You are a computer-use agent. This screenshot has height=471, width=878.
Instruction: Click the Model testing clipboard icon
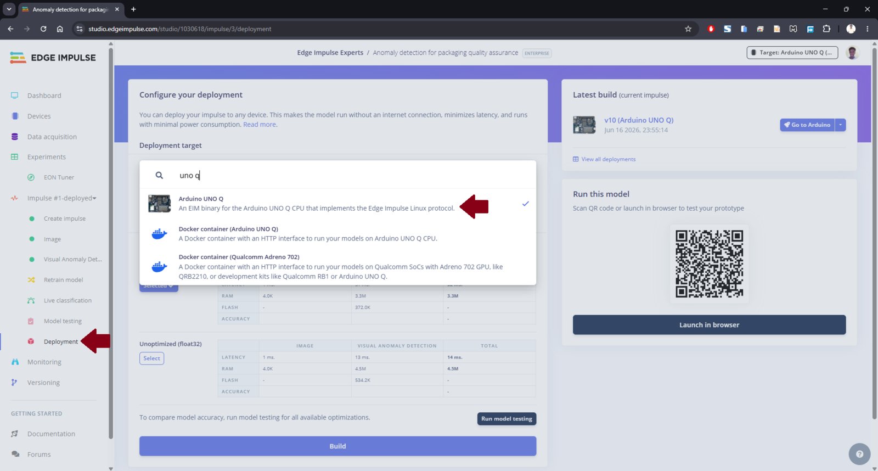coord(31,321)
